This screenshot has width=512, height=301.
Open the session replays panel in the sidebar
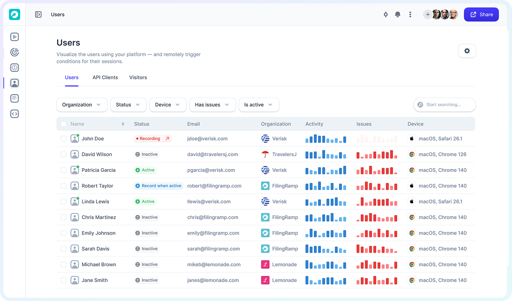click(14, 37)
